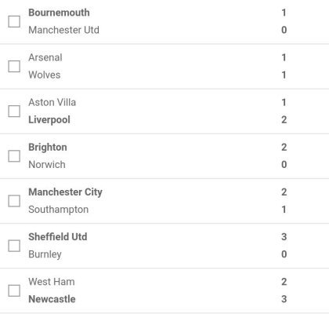
Task: Enable the Brighton vs Norwich checkbox
Action: pyautogui.click(x=14, y=156)
